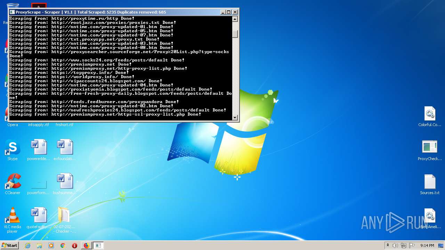Open Windows Explorer from the taskbar
Screen dimensions: 445x250
[39, 245]
